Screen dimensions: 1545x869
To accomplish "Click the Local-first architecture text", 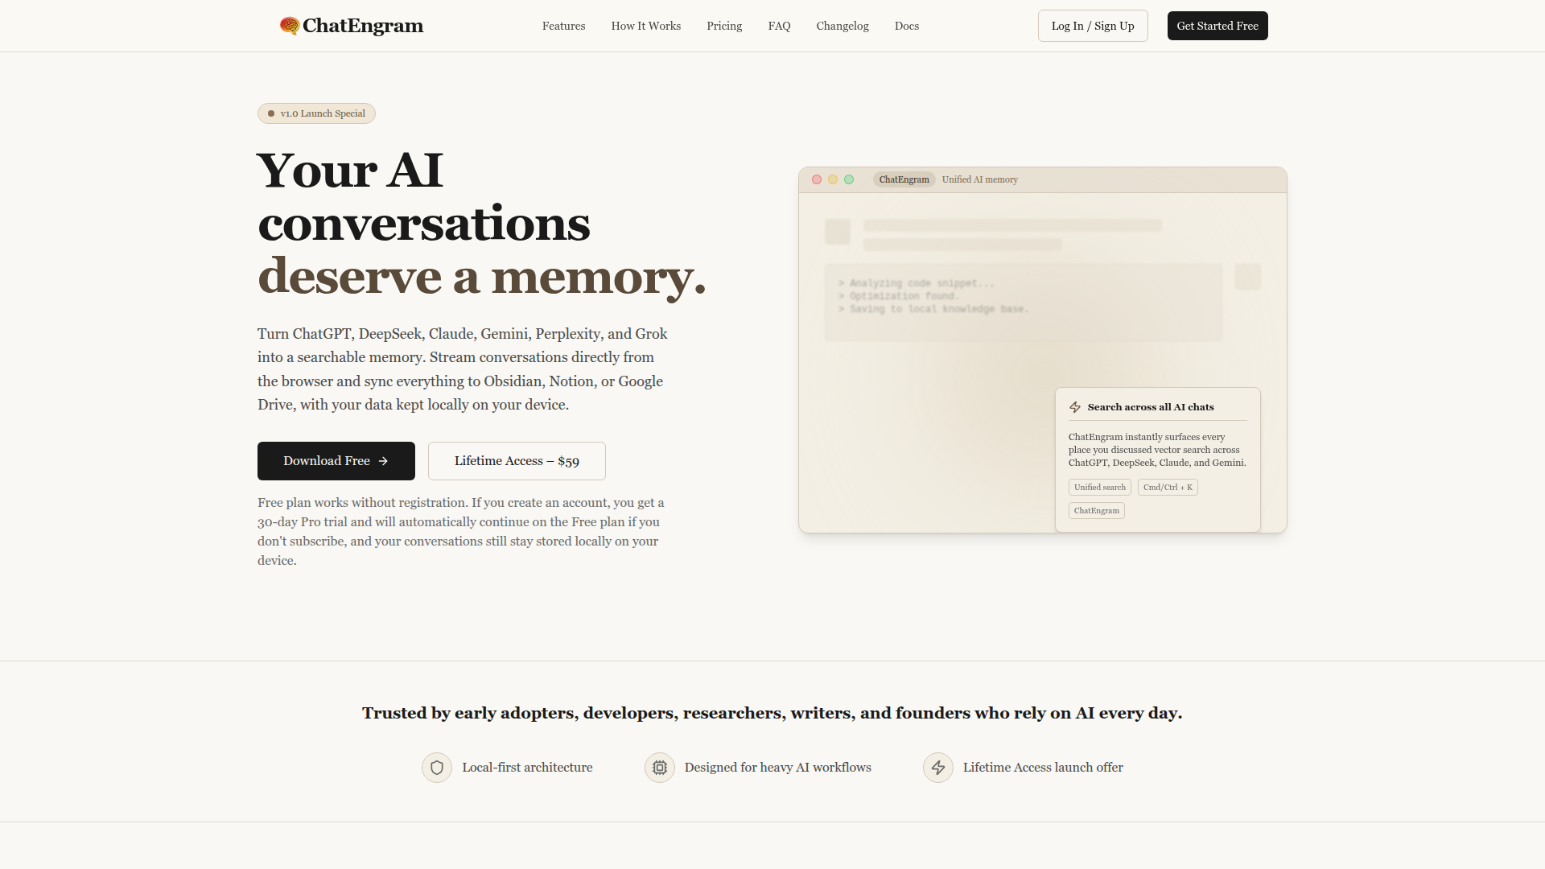I will (x=527, y=768).
